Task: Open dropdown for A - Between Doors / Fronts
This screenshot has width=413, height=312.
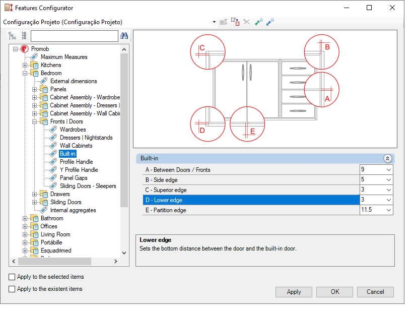Action: (388, 170)
